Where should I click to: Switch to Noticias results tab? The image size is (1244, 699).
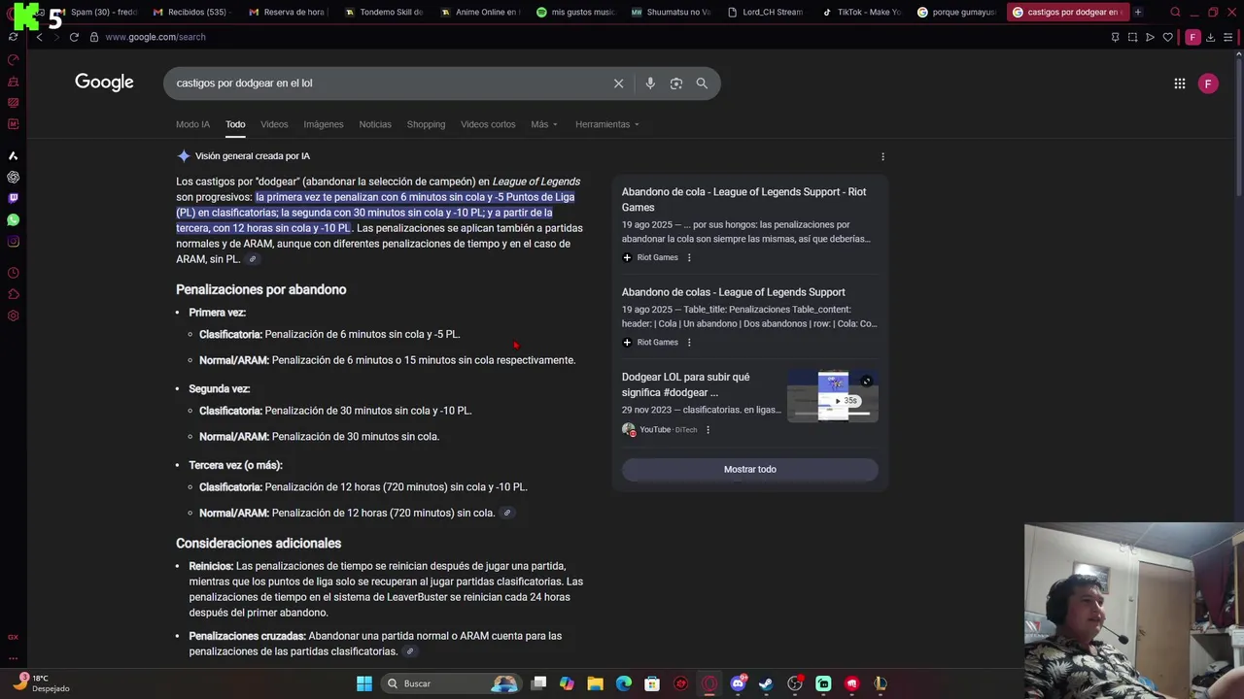[375, 124]
